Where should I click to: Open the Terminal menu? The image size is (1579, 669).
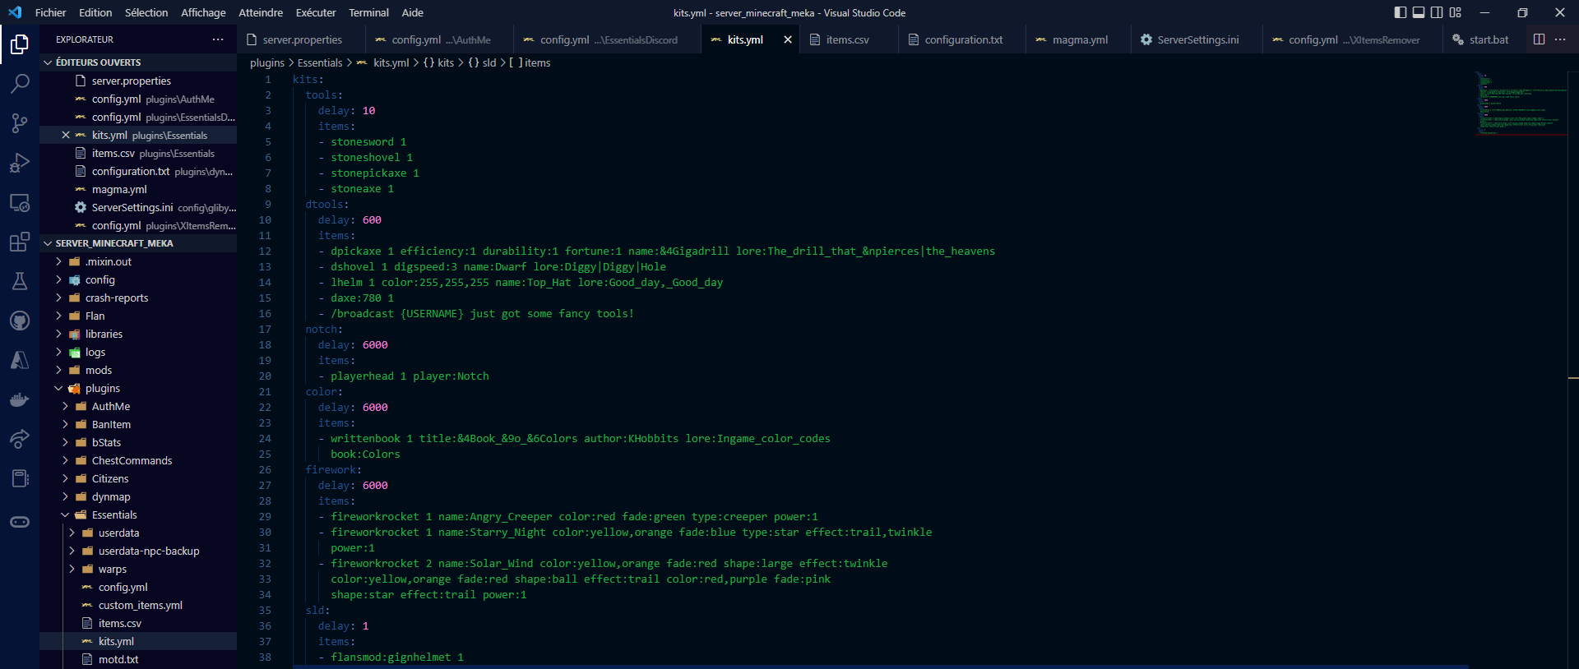368,12
